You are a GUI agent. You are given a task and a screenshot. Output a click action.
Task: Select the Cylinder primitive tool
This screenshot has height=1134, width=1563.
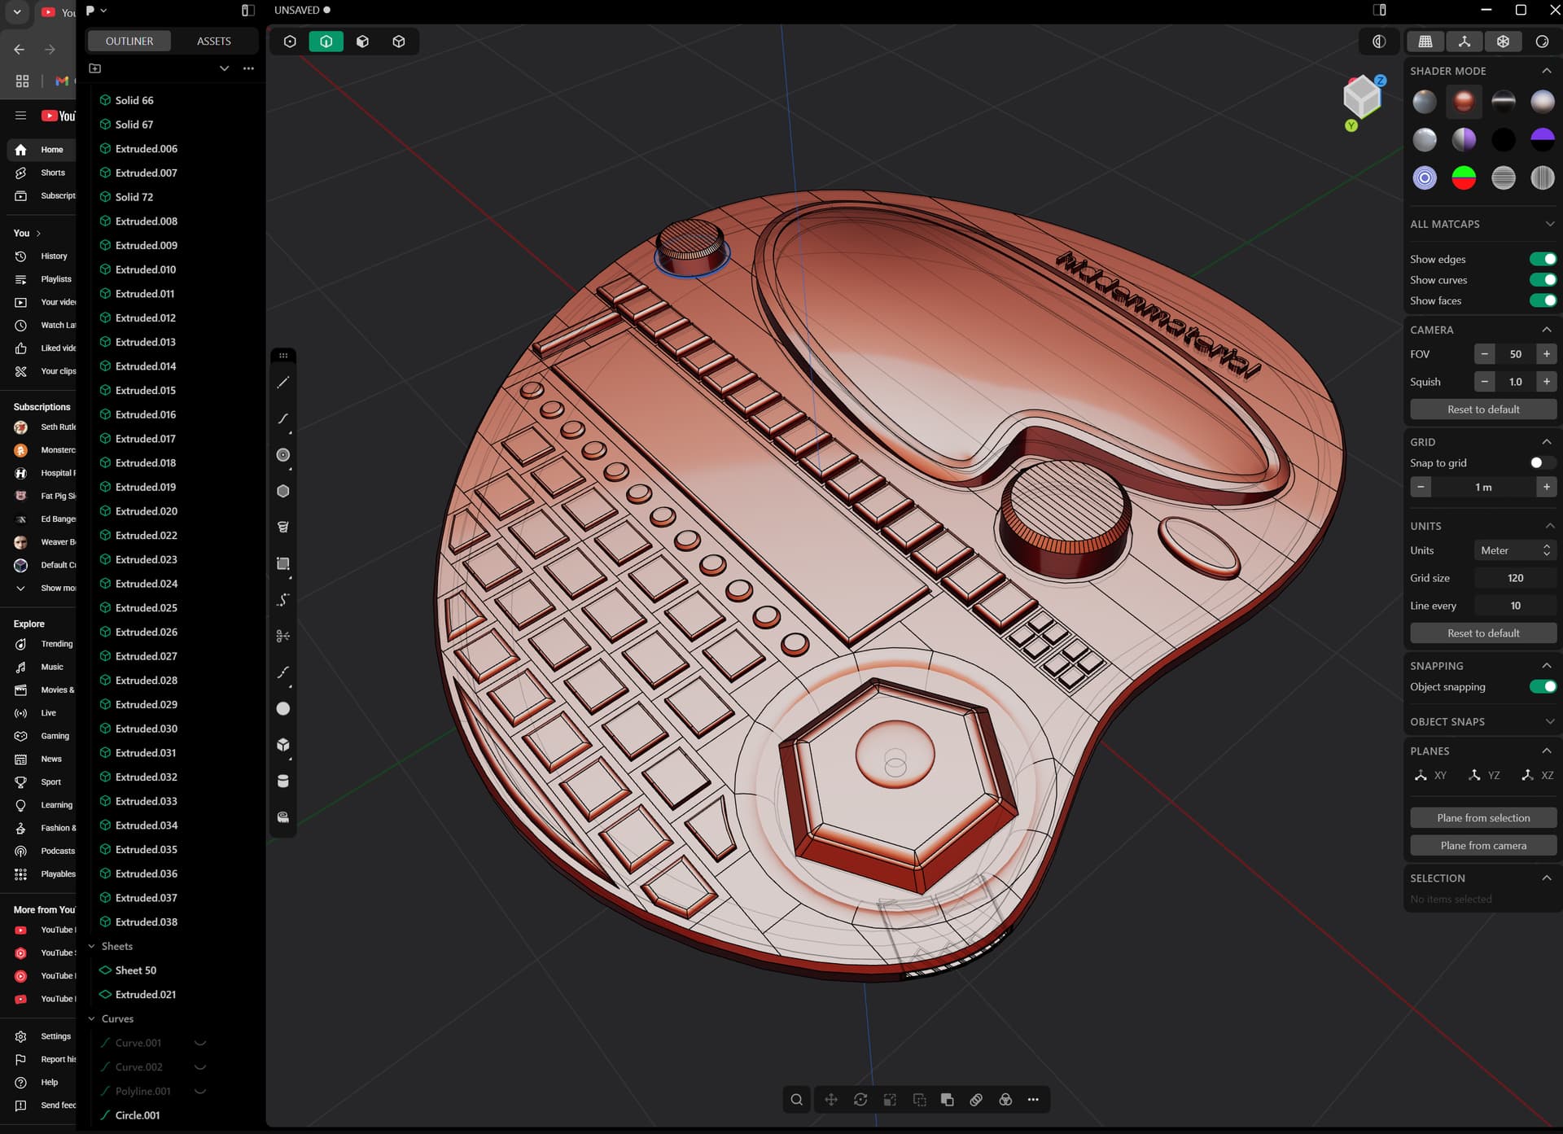283,782
